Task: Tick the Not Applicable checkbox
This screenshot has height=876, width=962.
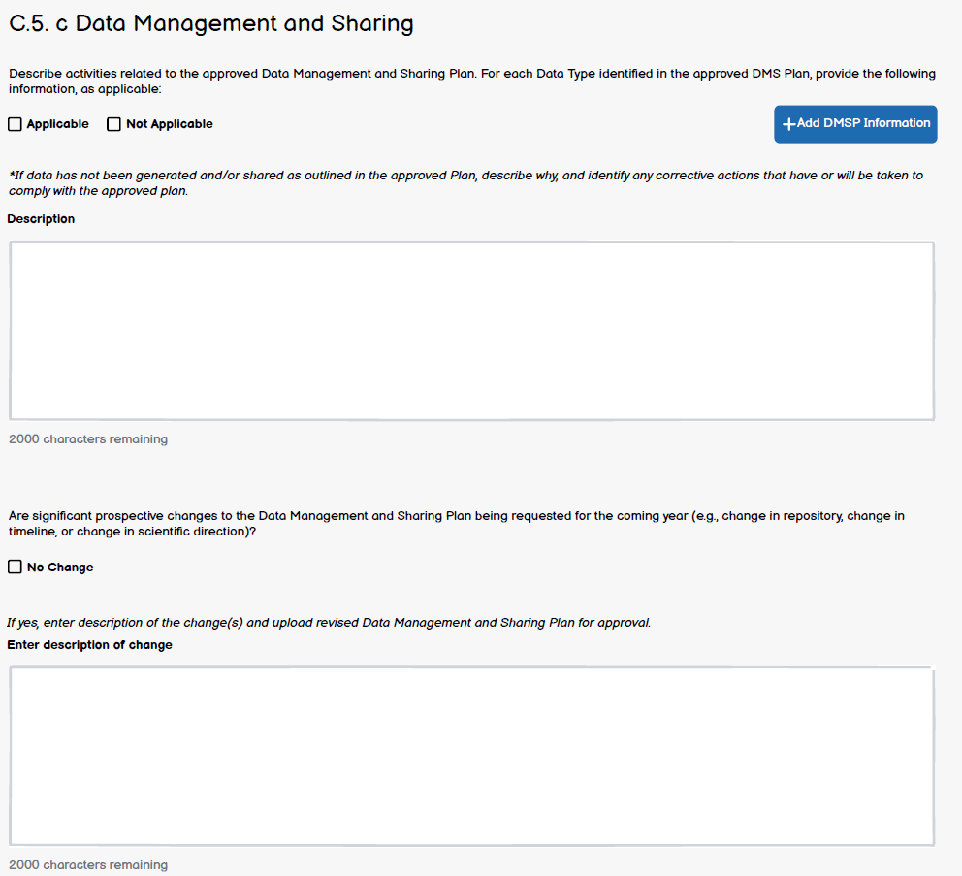Action: point(113,124)
